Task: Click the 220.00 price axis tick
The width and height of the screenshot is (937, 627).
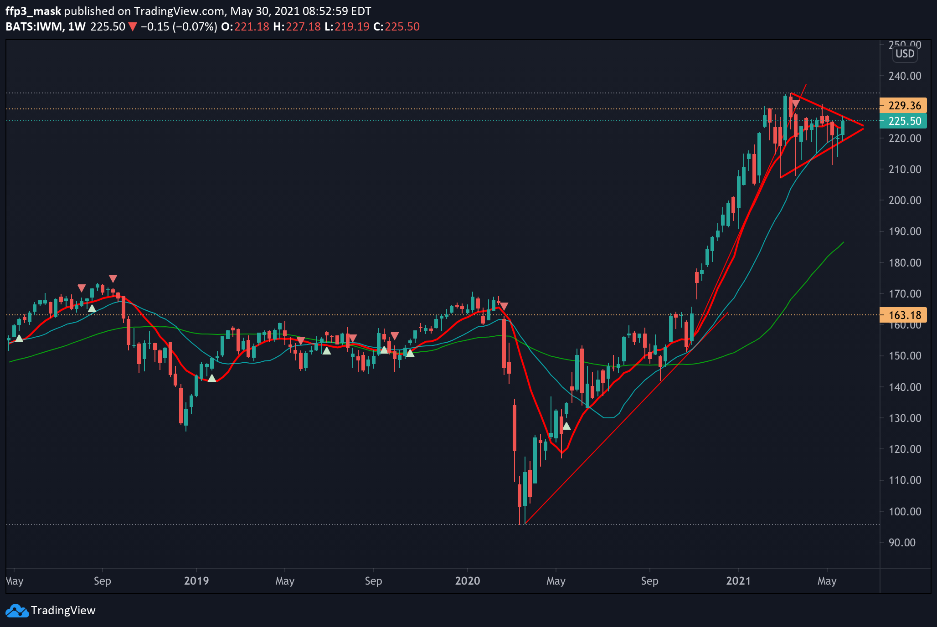Action: tap(905, 139)
